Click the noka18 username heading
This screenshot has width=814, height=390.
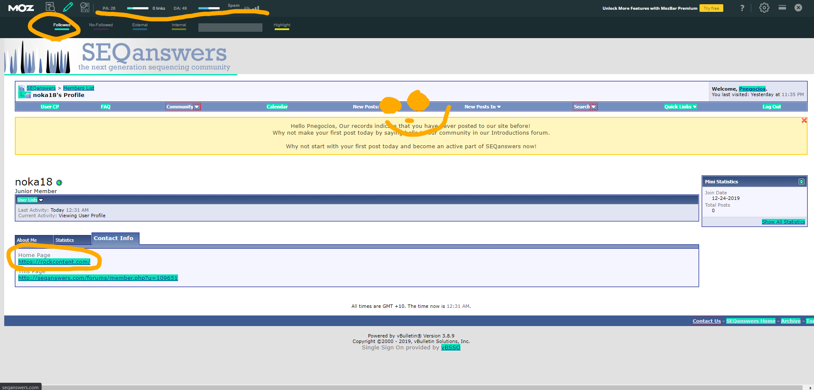click(x=33, y=182)
